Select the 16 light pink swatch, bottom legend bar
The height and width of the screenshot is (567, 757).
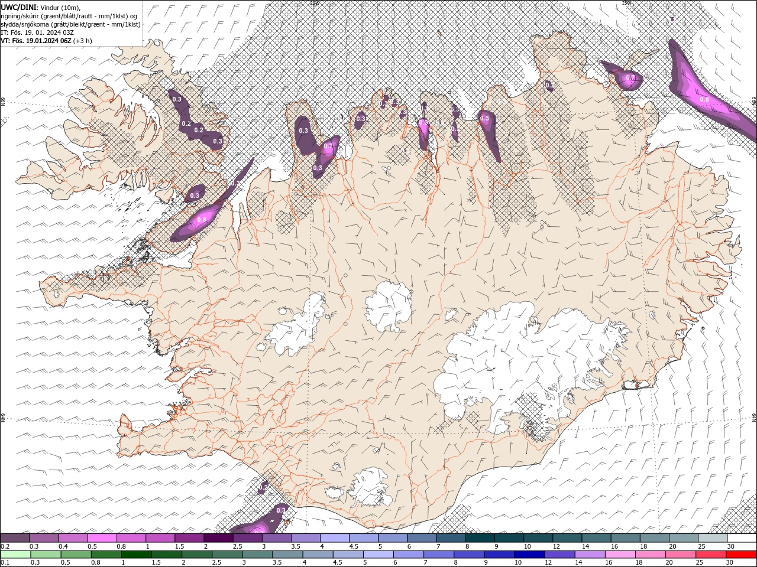(619, 555)
